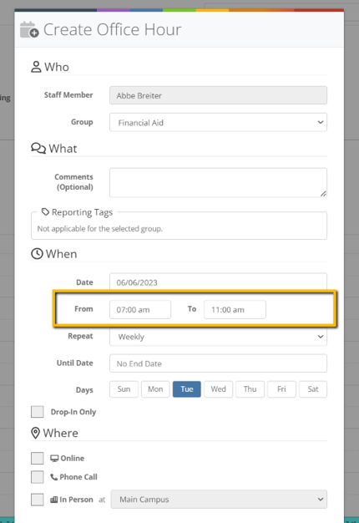359x523 pixels.
Task: Click the phone handset icon beside Phone Call
Action: [x=54, y=477]
